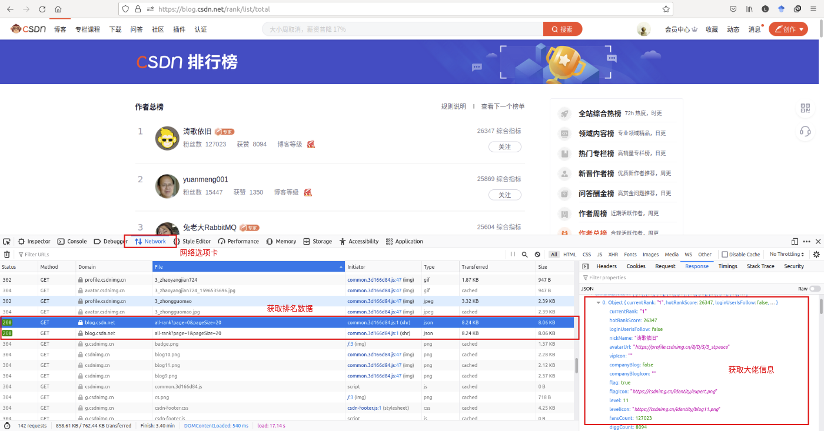Image resolution: width=824 pixels, height=431 pixels.
Task: Open the Style Editor tab
Action: pyautogui.click(x=192, y=242)
